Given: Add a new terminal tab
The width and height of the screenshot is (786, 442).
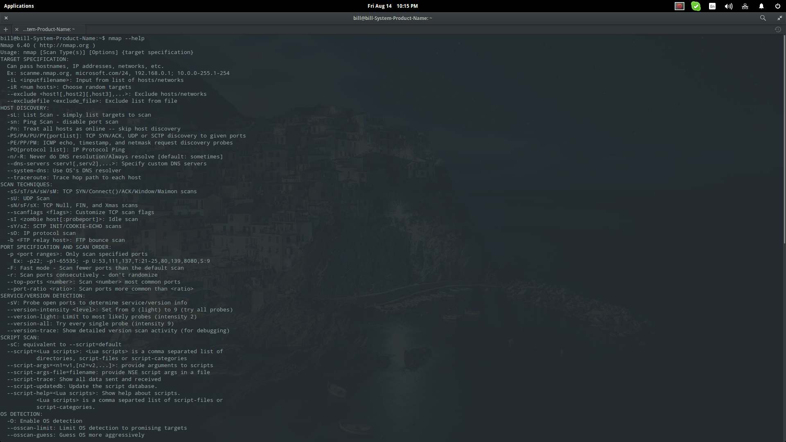Looking at the screenshot, I should [6, 29].
